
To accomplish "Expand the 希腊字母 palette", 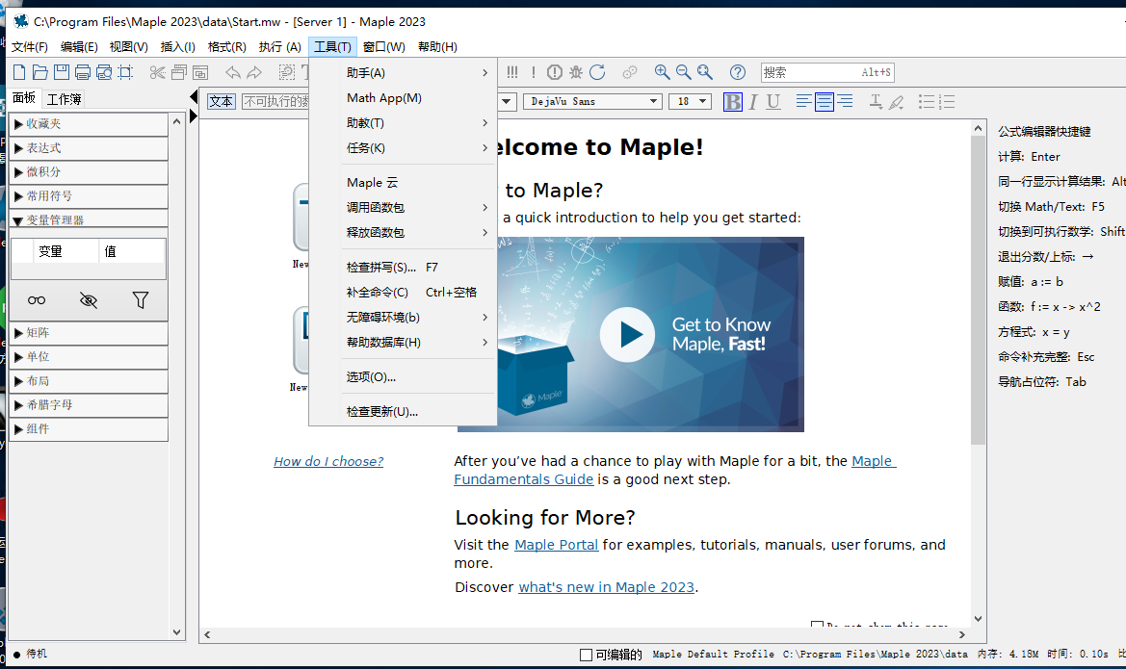I will (89, 405).
